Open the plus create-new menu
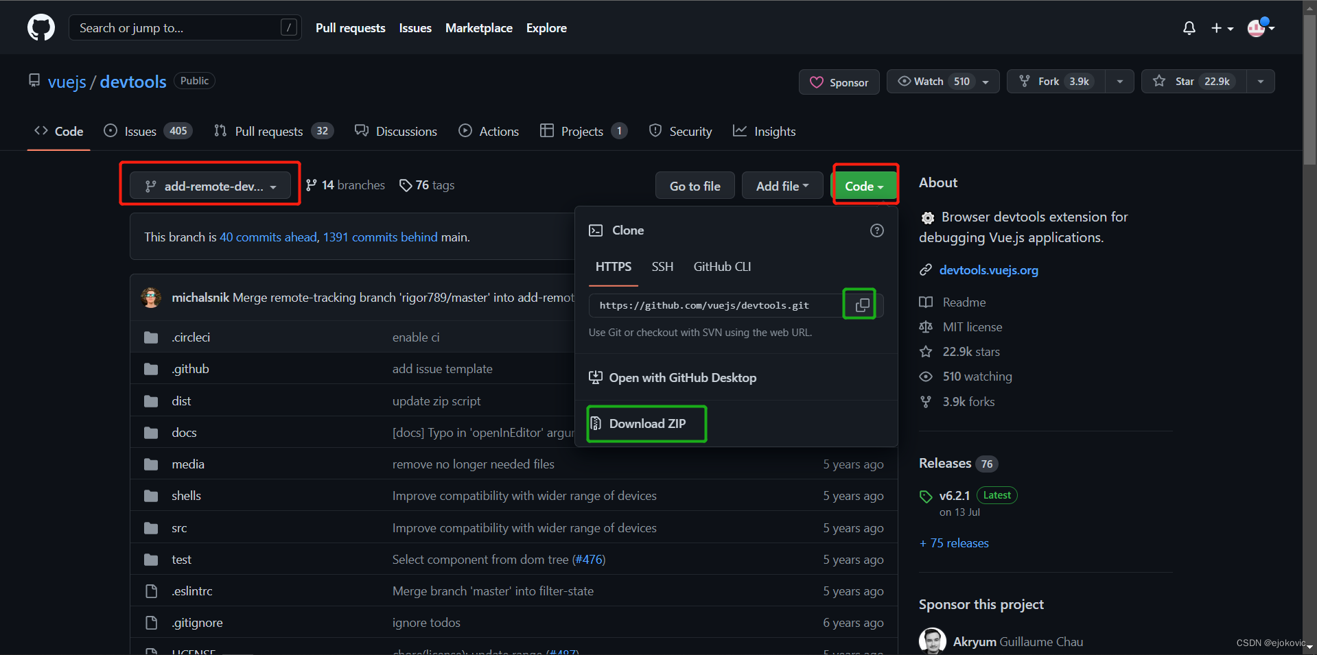Screen dimensions: 1317x655 1222,28
